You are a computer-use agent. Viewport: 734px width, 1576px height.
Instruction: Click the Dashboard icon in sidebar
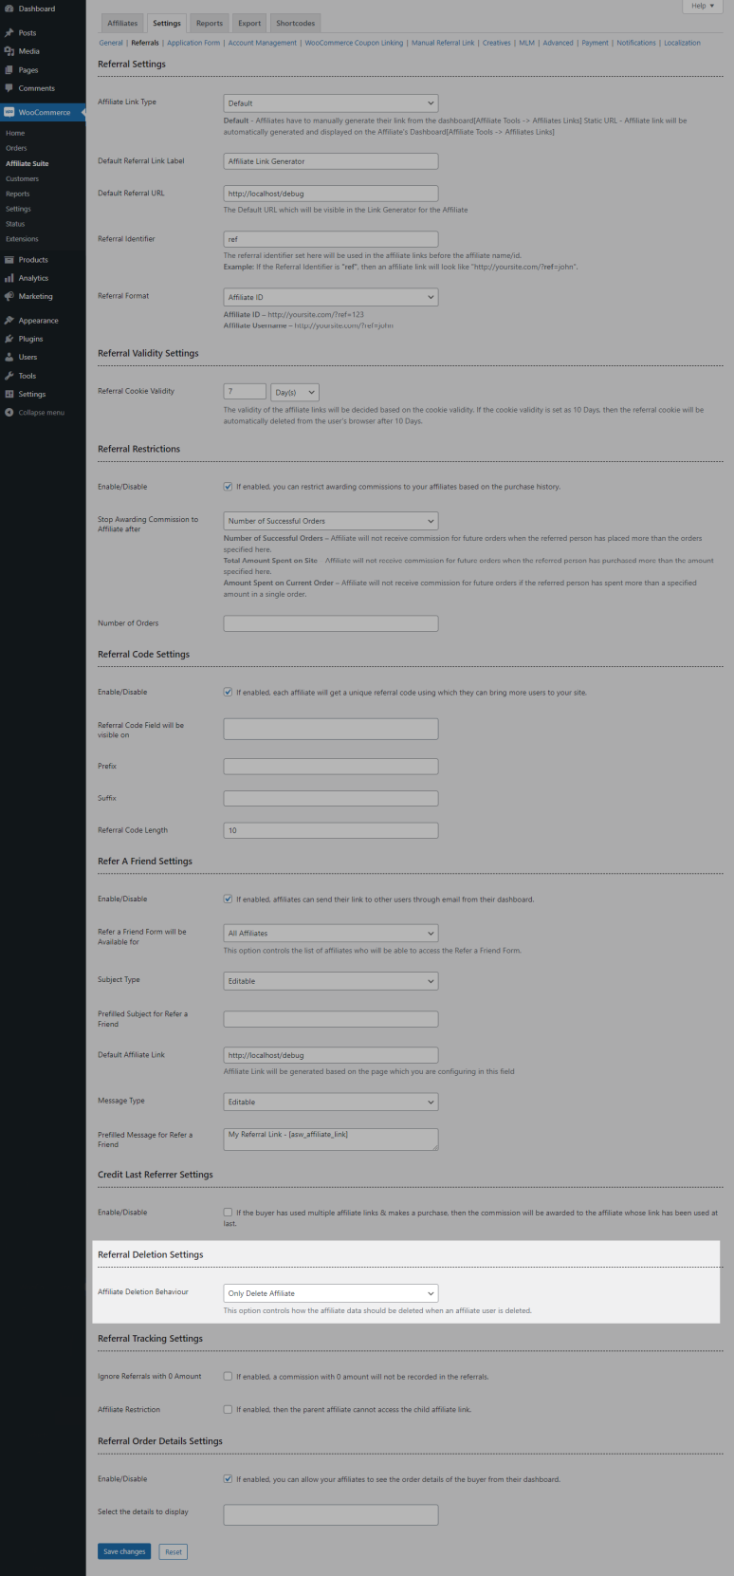click(9, 9)
